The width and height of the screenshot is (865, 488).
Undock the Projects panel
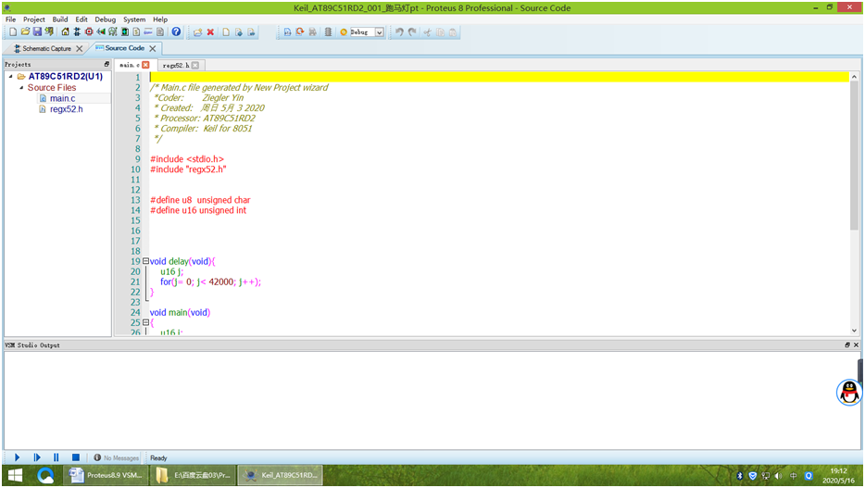point(107,65)
